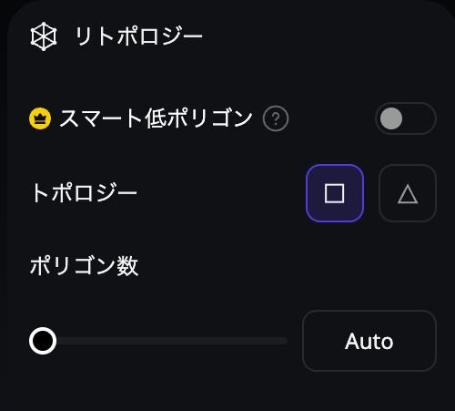
Task: Activate the highlighted purple quad button
Action: pyautogui.click(x=335, y=193)
